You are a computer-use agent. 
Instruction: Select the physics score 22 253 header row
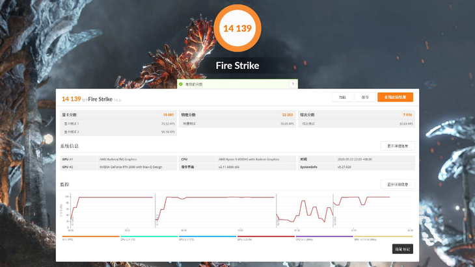pyautogui.click(x=237, y=115)
